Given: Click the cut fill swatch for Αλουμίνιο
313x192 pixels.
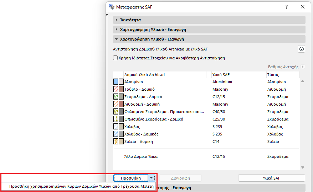Looking at the screenshot, I should [116, 82].
